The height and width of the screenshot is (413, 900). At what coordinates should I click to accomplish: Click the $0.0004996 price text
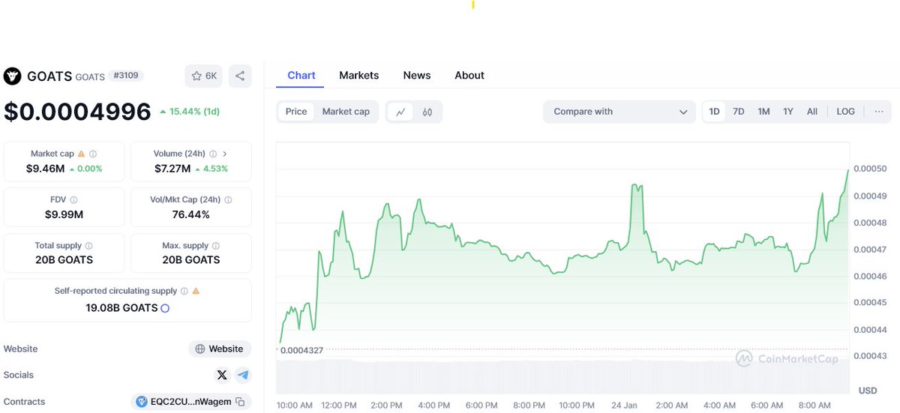77,112
